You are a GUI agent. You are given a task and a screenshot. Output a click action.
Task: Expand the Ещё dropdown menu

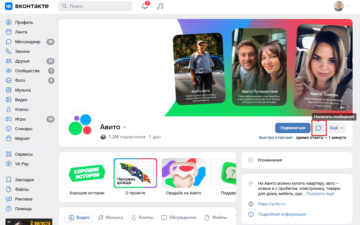point(336,128)
